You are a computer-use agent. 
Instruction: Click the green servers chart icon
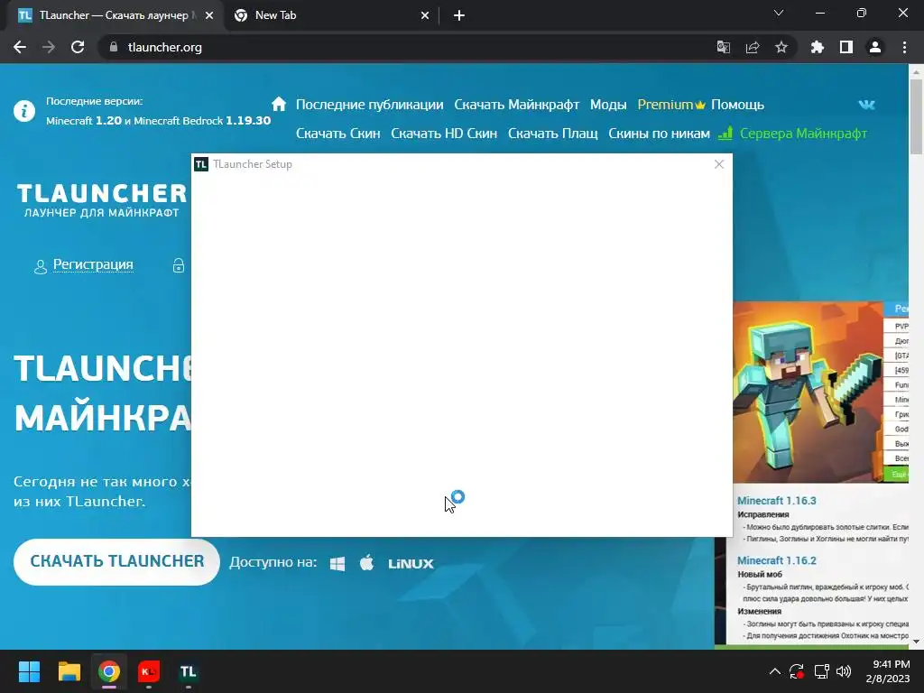[725, 134]
